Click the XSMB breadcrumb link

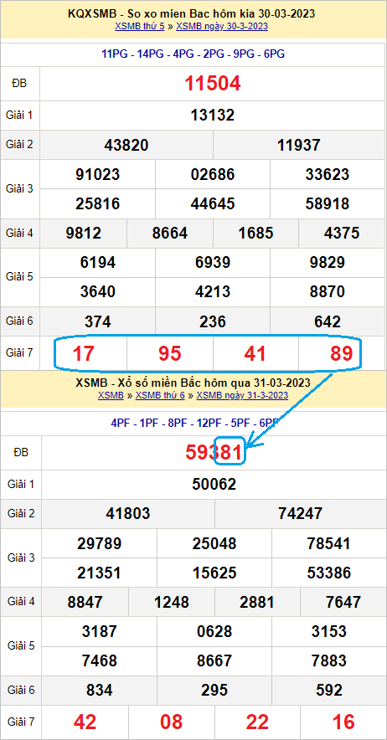point(111,395)
